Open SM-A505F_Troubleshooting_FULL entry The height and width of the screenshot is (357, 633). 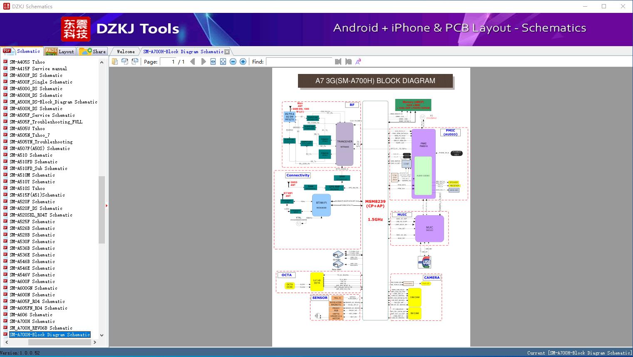click(x=46, y=122)
